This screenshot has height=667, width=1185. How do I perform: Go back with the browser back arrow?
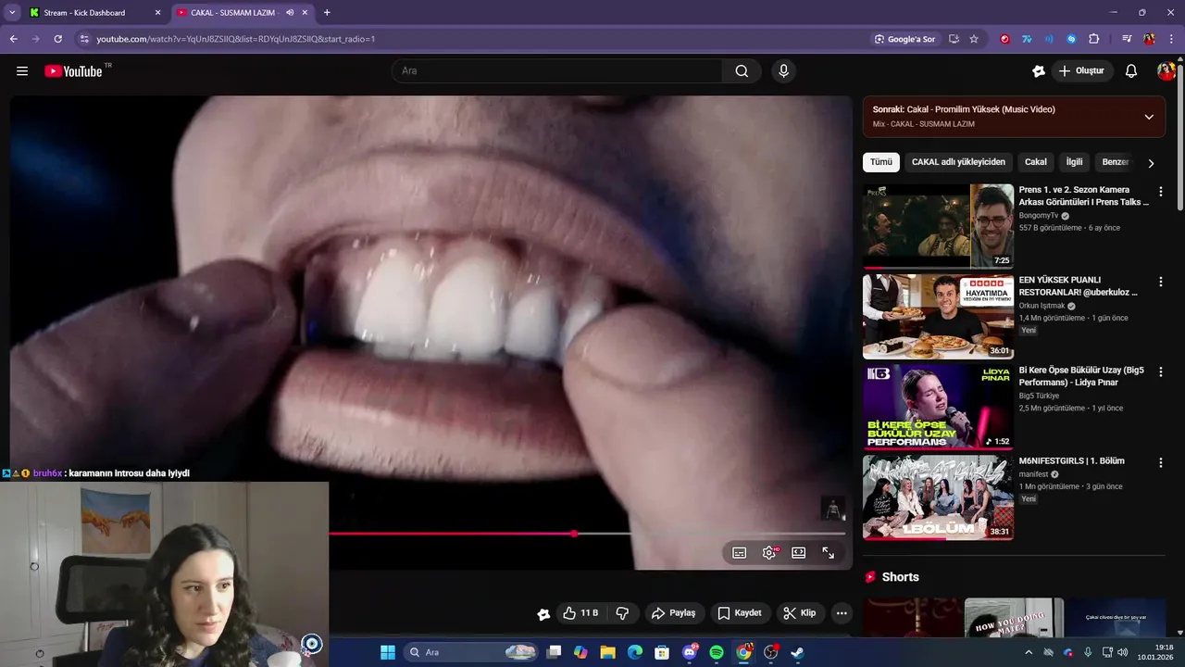click(13, 39)
